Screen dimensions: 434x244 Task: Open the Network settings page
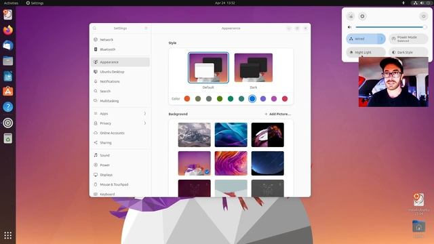[120, 39]
